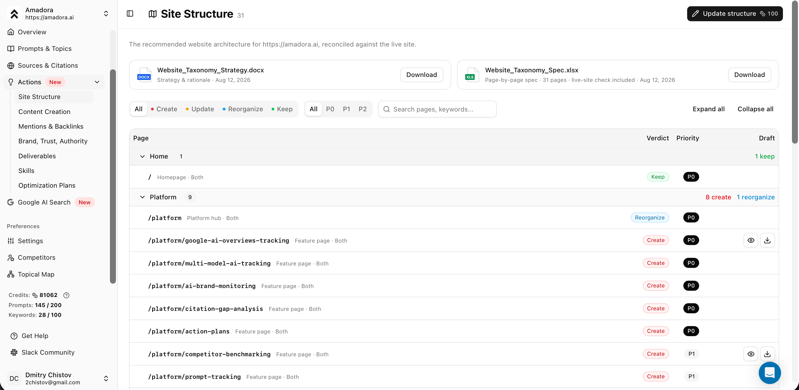Viewport: 799px width, 390px height.
Task: Click Expand all
Action: click(708, 109)
